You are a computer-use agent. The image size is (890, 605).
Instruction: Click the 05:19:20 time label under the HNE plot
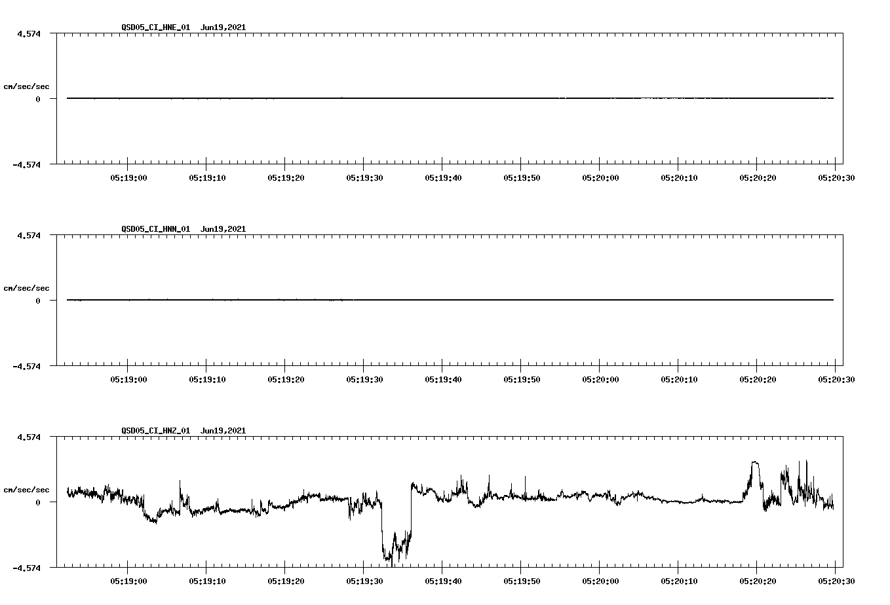tap(286, 178)
